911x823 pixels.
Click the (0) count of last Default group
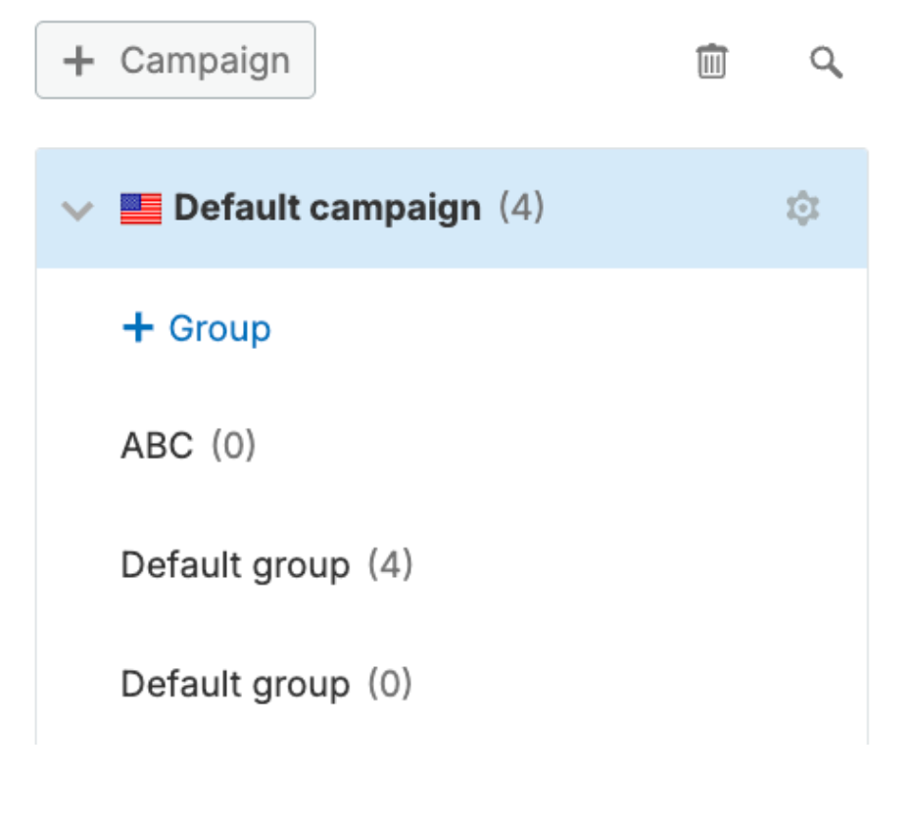[390, 684]
